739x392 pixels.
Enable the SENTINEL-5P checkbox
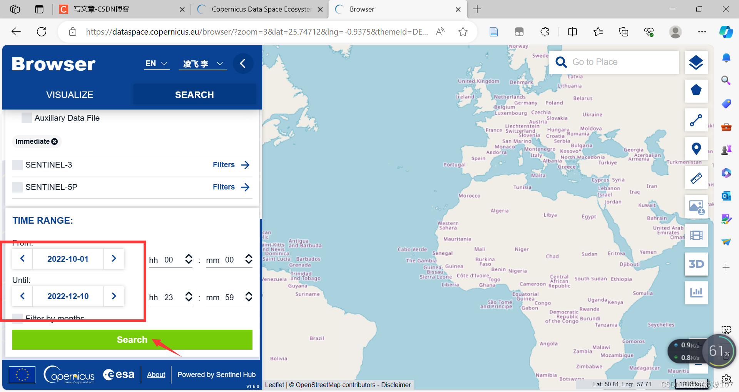(x=17, y=187)
